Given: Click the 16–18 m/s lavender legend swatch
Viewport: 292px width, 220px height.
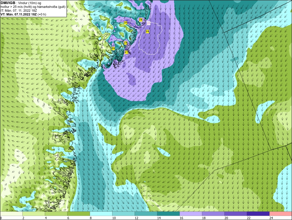Looking at the screenshot, I should tap(191, 214).
